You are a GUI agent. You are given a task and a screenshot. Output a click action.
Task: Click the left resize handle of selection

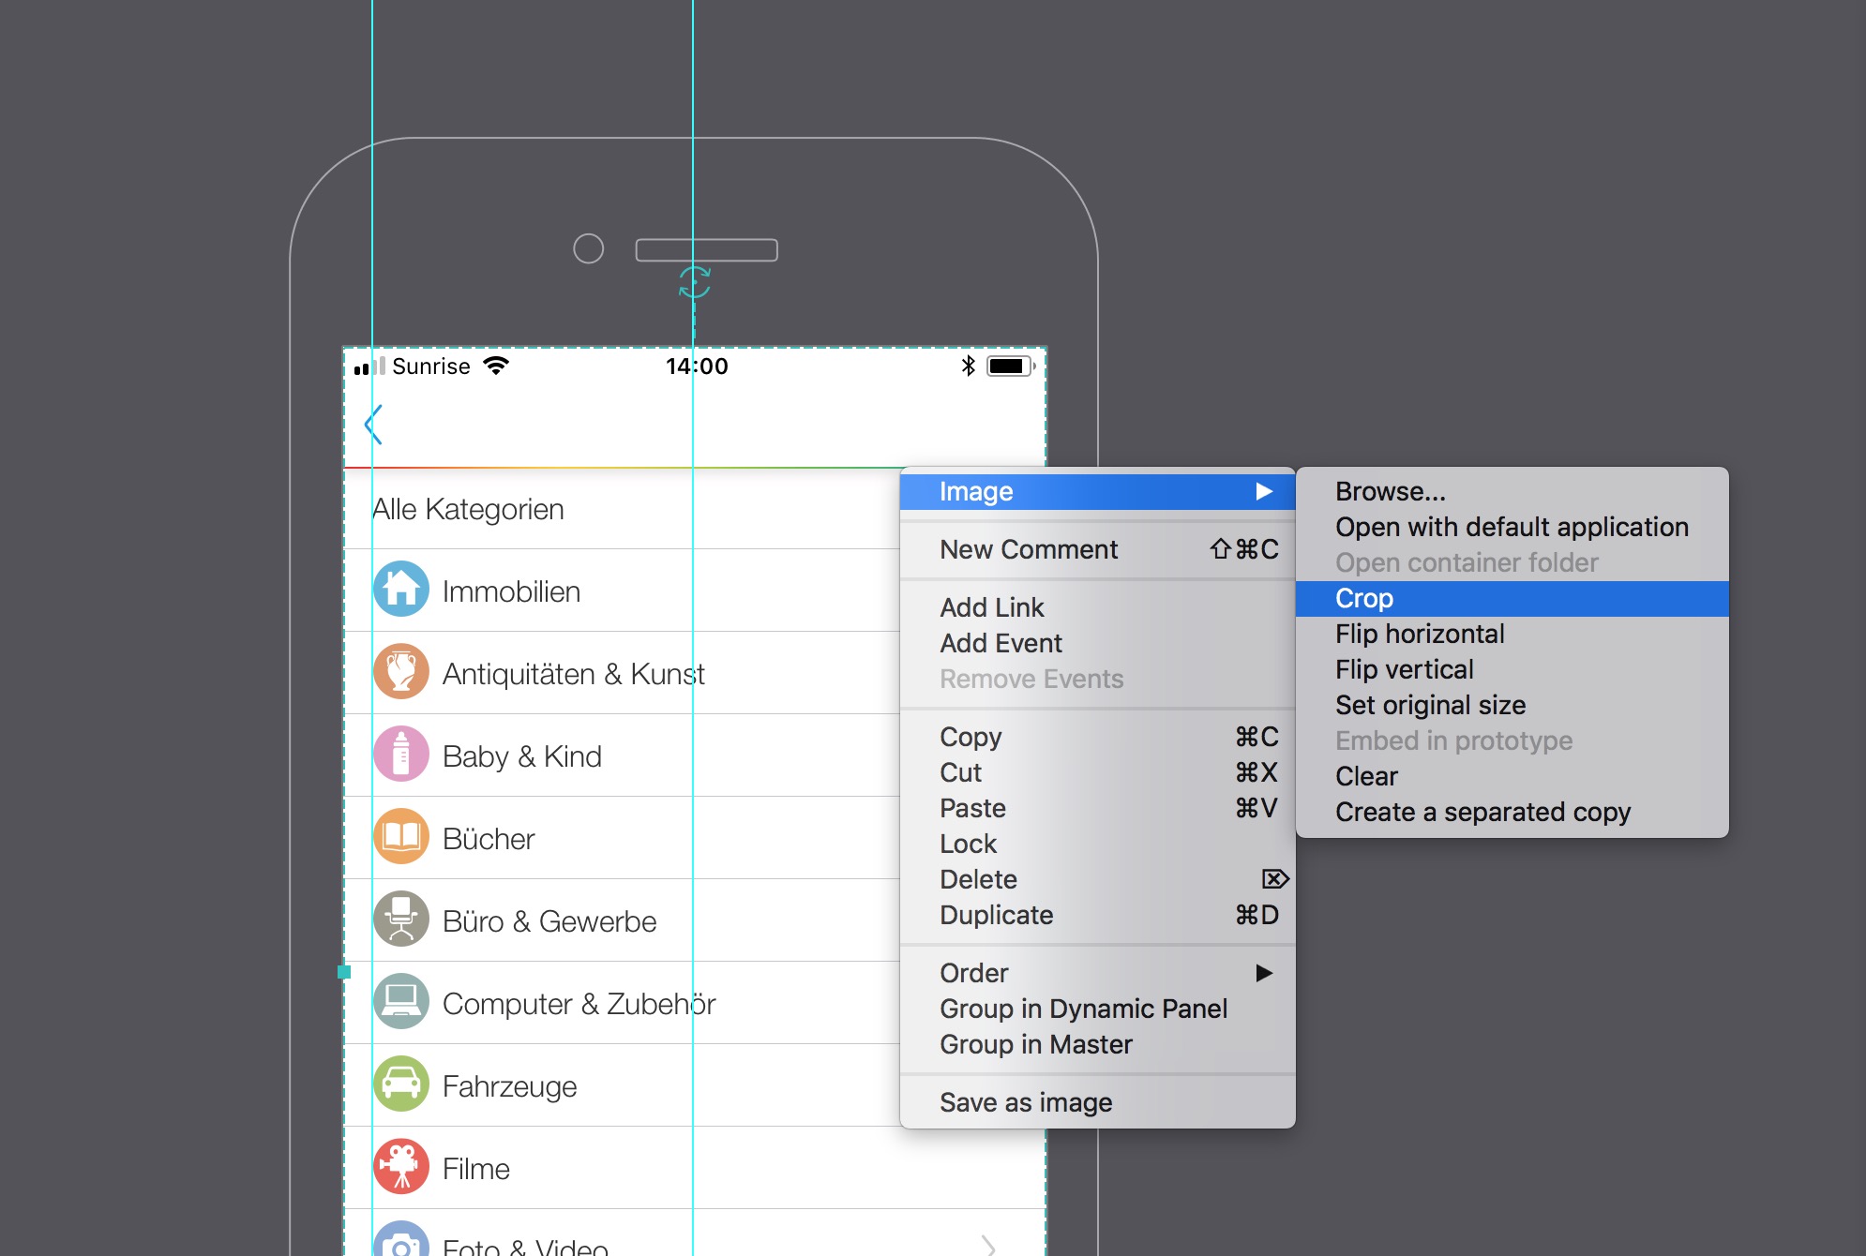coord(344,972)
